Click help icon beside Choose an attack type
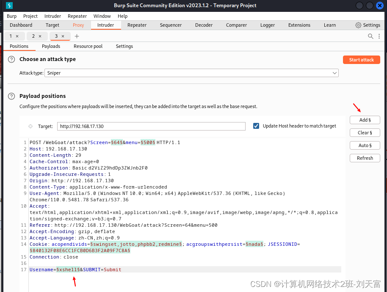Viewport: 387px width, 292px height. pos(11,59)
